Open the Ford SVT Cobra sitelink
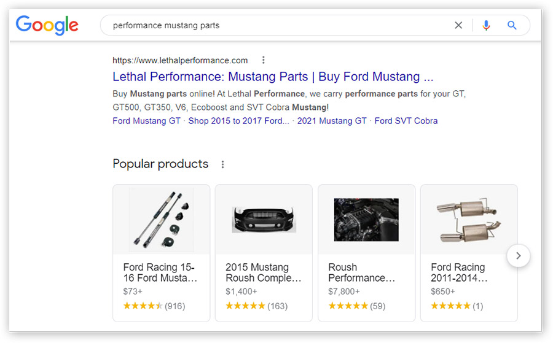The height and width of the screenshot is (343, 553). [x=406, y=121]
